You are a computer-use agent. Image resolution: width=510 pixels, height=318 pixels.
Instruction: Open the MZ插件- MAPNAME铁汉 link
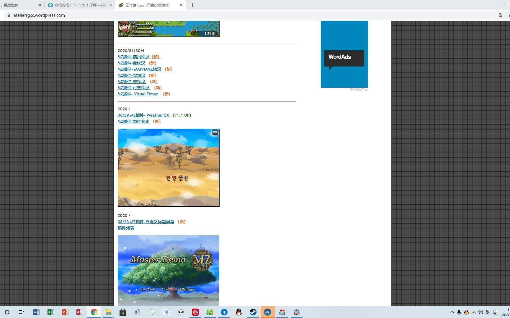[140, 69]
